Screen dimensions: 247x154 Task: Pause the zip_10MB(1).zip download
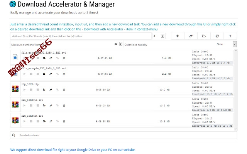click(31, 105)
